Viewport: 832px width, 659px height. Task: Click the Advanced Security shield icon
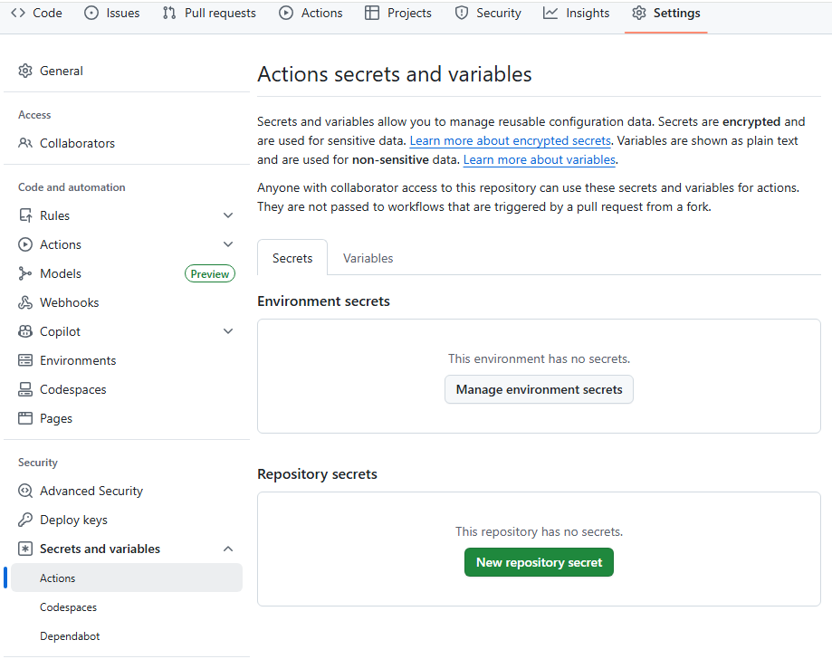pyautogui.click(x=25, y=491)
